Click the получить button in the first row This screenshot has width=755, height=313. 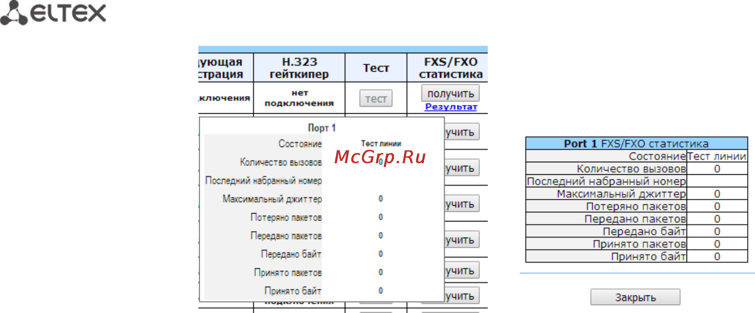(450, 93)
